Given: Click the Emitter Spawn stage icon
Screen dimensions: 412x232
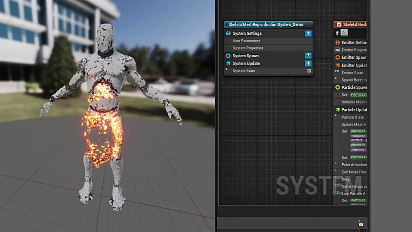Looking at the screenshot, I should click(337, 57).
